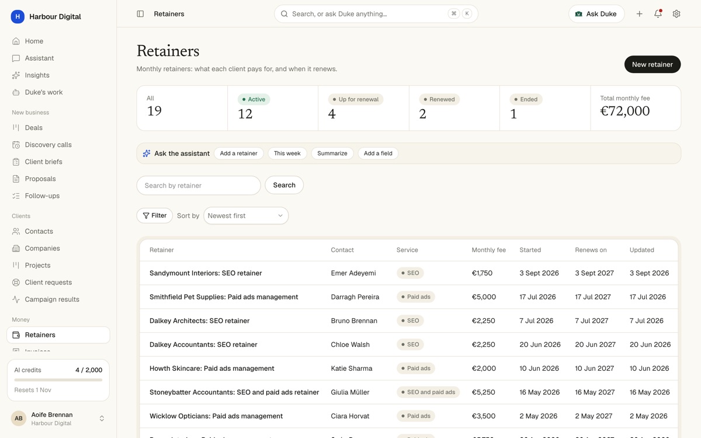Open Wicklow Opticians: Paid ads management
The height and width of the screenshot is (438, 701).
pyautogui.click(x=409, y=416)
